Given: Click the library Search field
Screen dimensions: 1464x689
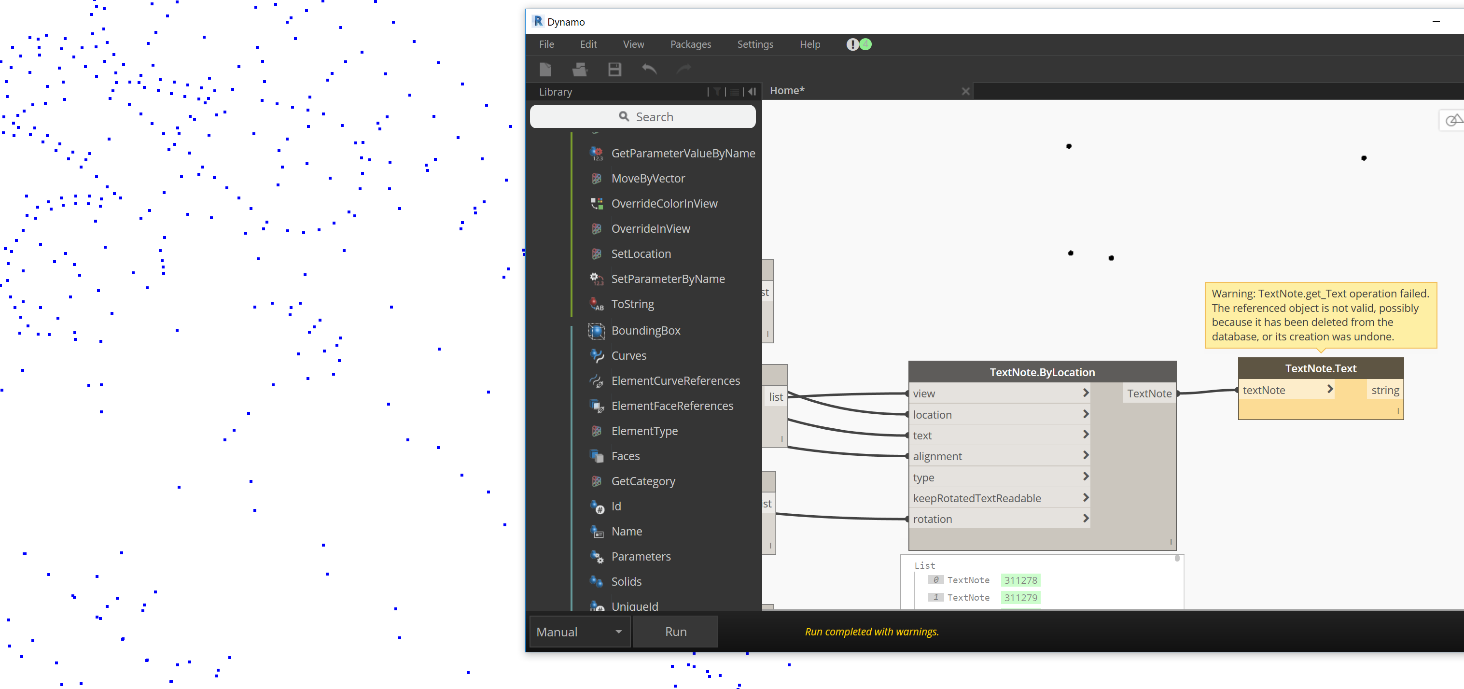Looking at the screenshot, I should 642,116.
